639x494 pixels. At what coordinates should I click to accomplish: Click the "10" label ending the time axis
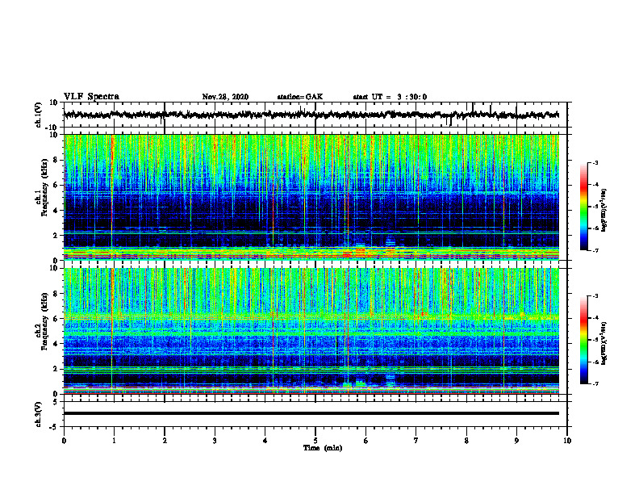tap(567, 441)
